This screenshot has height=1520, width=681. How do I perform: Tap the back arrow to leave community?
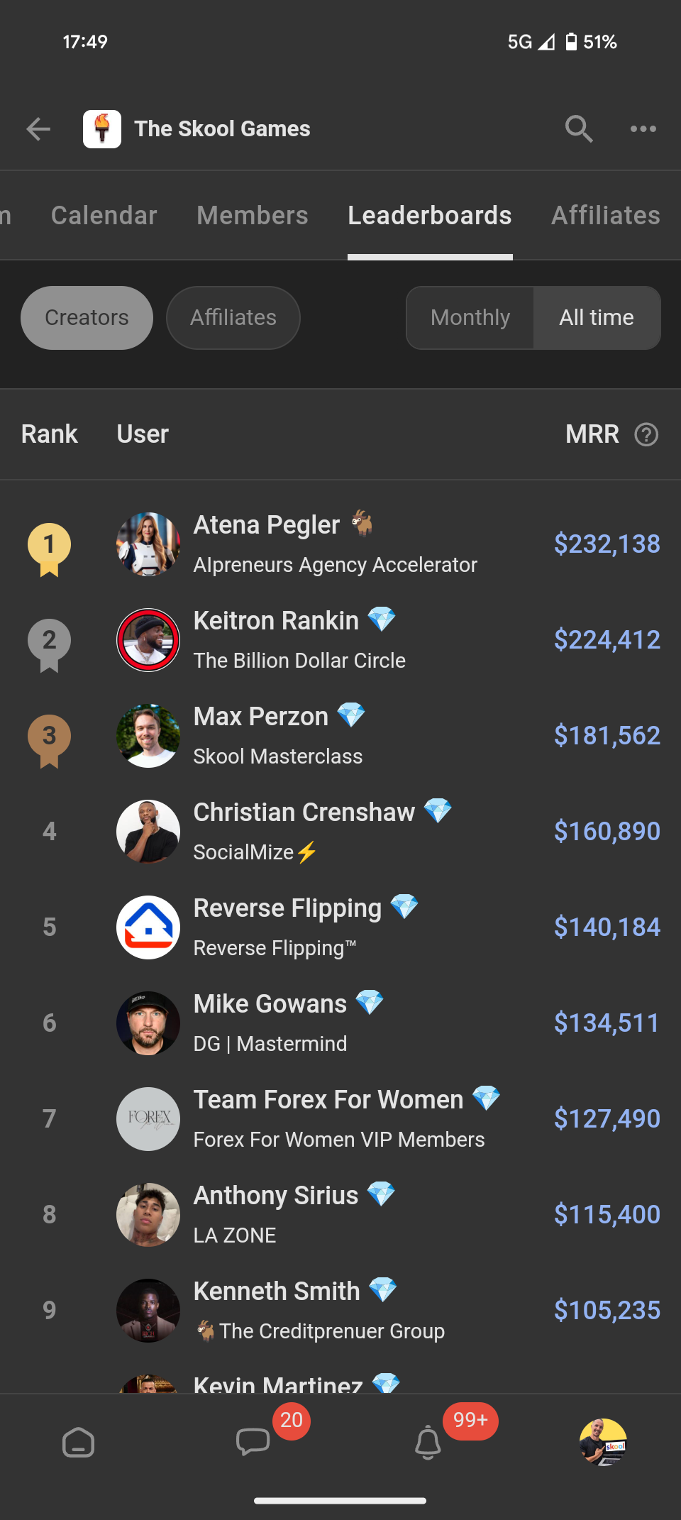pyautogui.click(x=39, y=128)
